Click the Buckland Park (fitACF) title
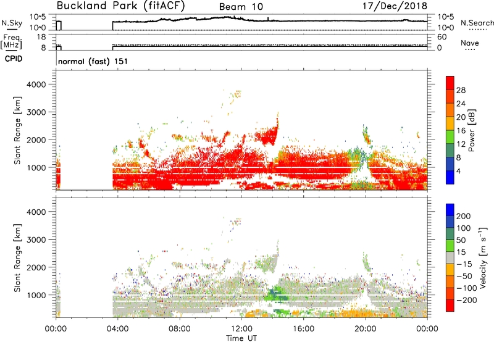This screenshot has height=342, width=494. click(x=120, y=6)
